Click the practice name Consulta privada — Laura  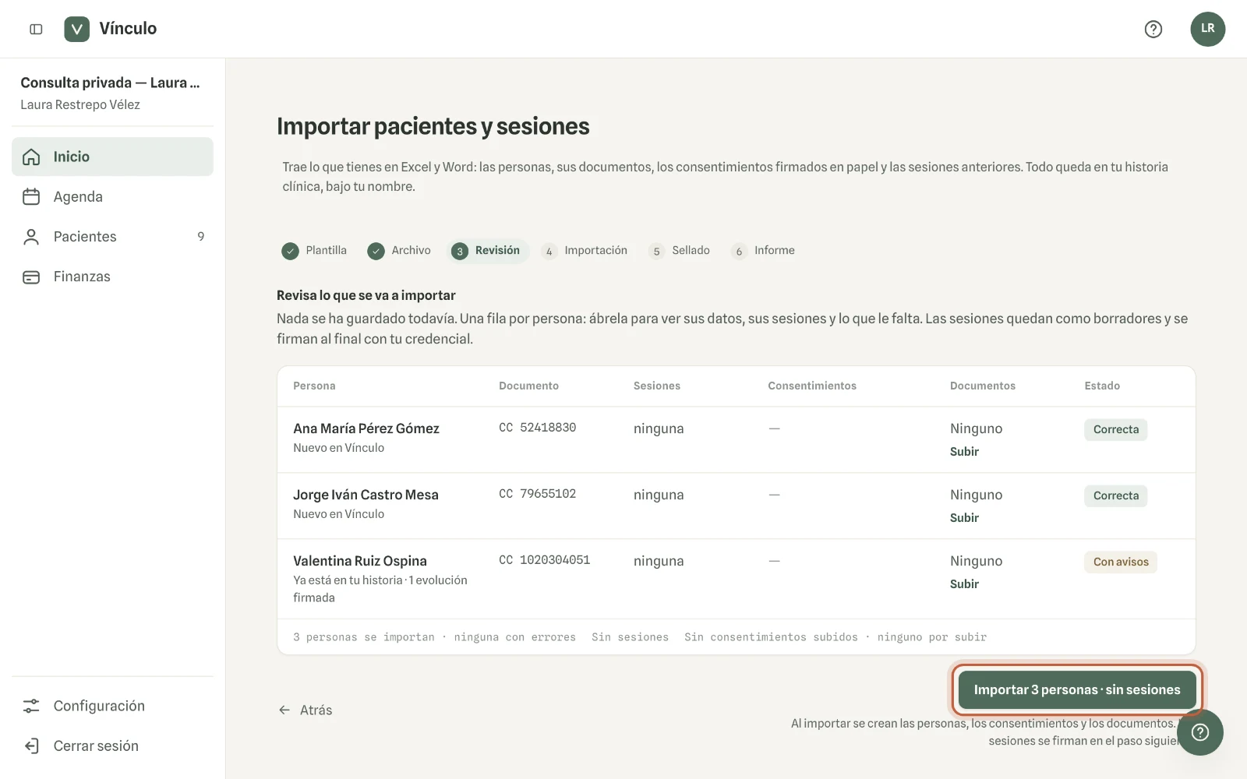click(110, 83)
